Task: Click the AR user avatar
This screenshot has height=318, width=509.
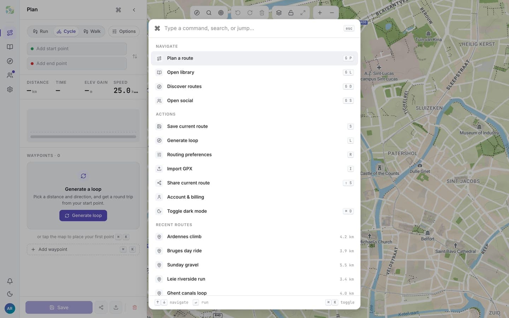Action: click(10, 308)
